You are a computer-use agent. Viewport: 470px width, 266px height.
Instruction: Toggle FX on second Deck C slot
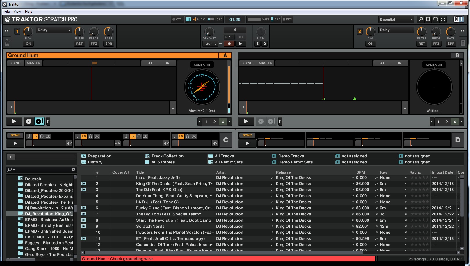point(84,136)
